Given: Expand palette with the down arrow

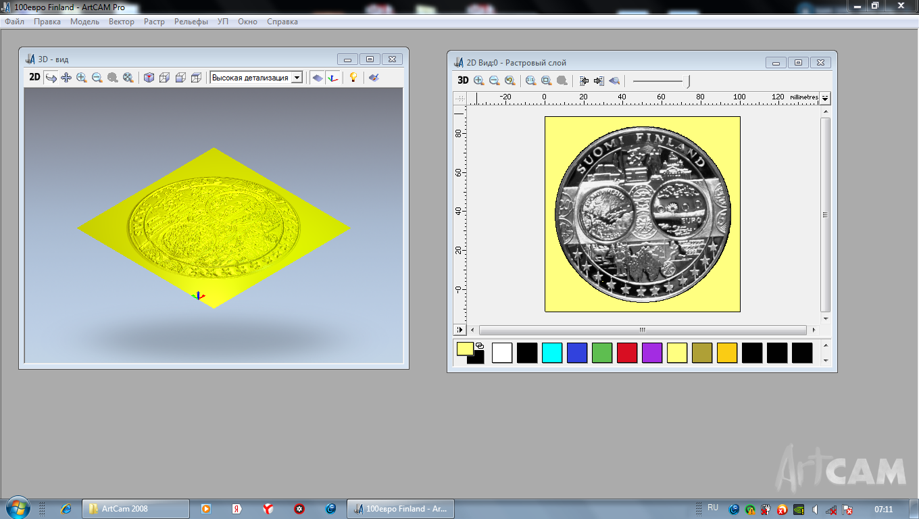Looking at the screenshot, I should [x=826, y=361].
